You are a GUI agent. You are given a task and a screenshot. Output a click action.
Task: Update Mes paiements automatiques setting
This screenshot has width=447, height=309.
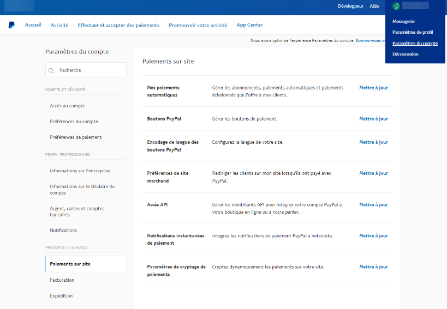[x=373, y=88]
